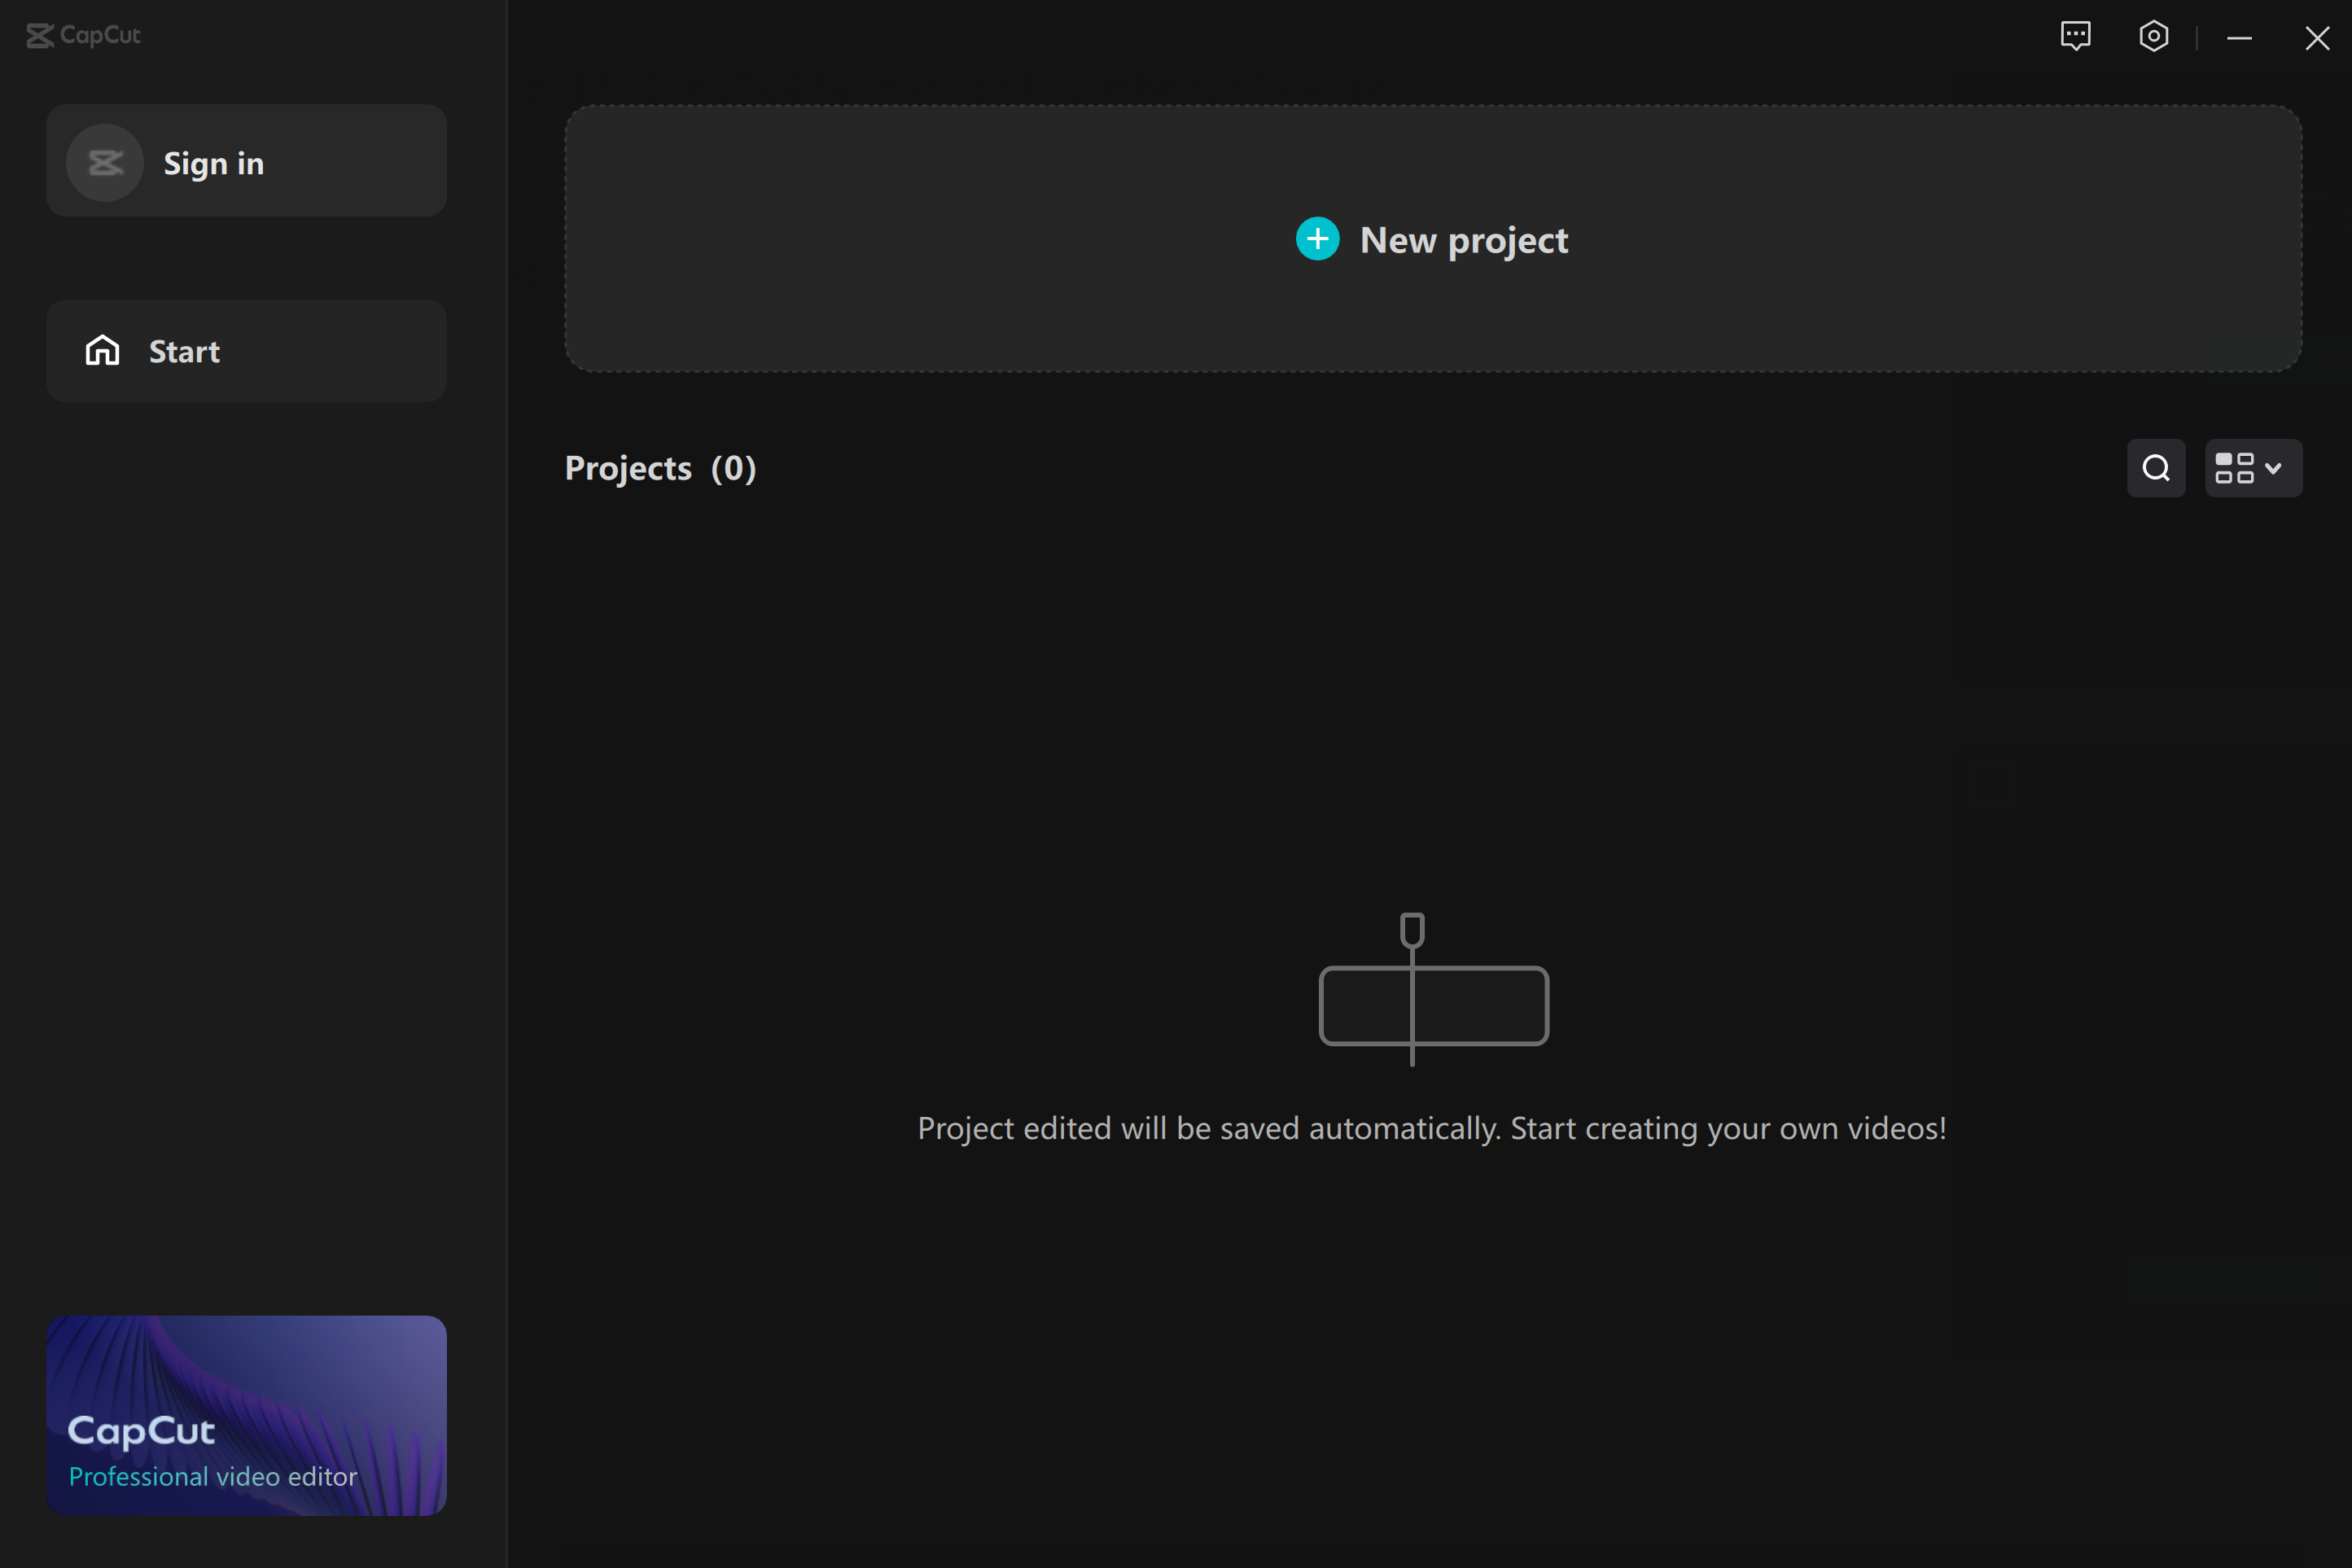
Task: Select the Start menu label
Action: point(184,351)
